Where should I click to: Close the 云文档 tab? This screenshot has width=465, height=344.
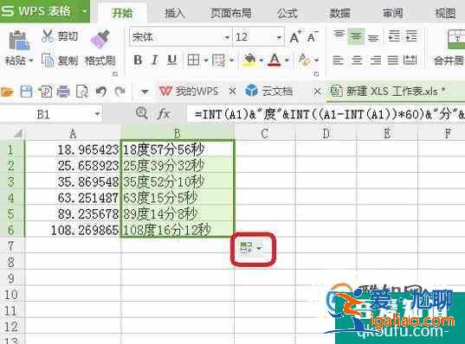click(x=317, y=92)
